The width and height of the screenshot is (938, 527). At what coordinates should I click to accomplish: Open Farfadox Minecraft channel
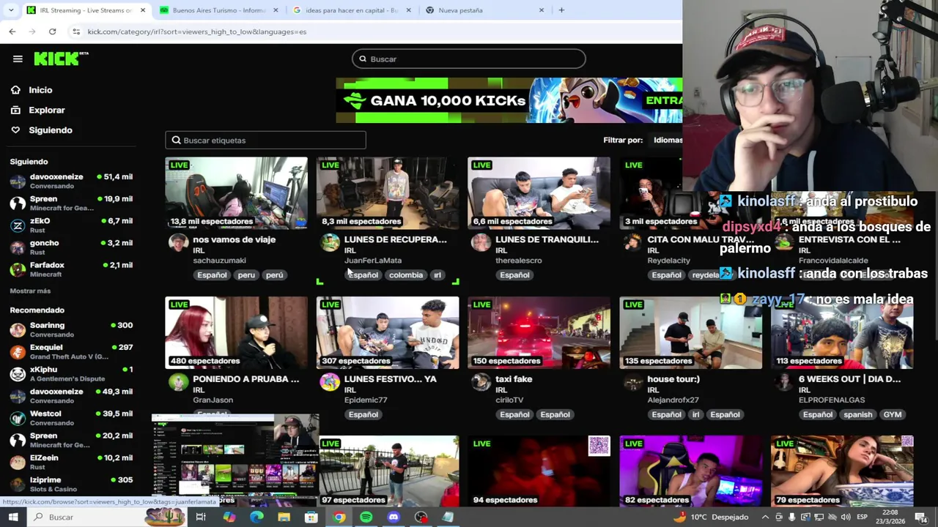[71, 269]
